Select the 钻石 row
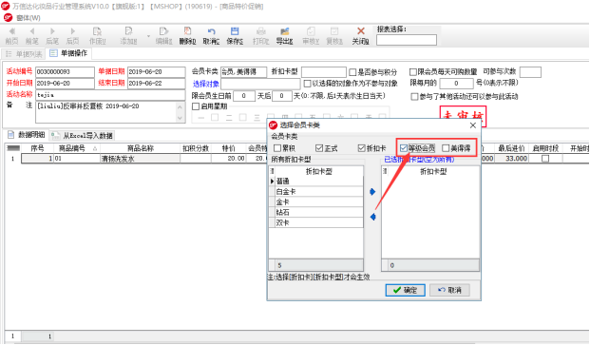The width and height of the screenshot is (590, 345). click(x=319, y=212)
